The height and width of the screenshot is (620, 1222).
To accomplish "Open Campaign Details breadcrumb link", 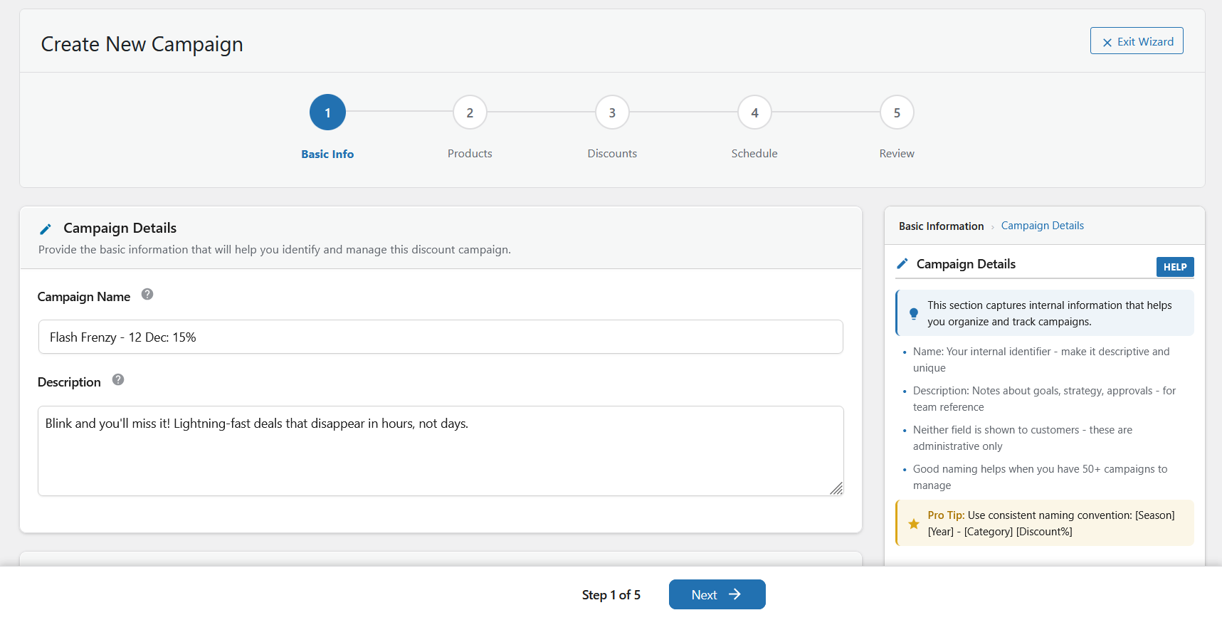I will point(1042,226).
